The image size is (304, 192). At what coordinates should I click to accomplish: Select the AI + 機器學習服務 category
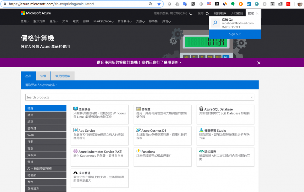(46, 169)
